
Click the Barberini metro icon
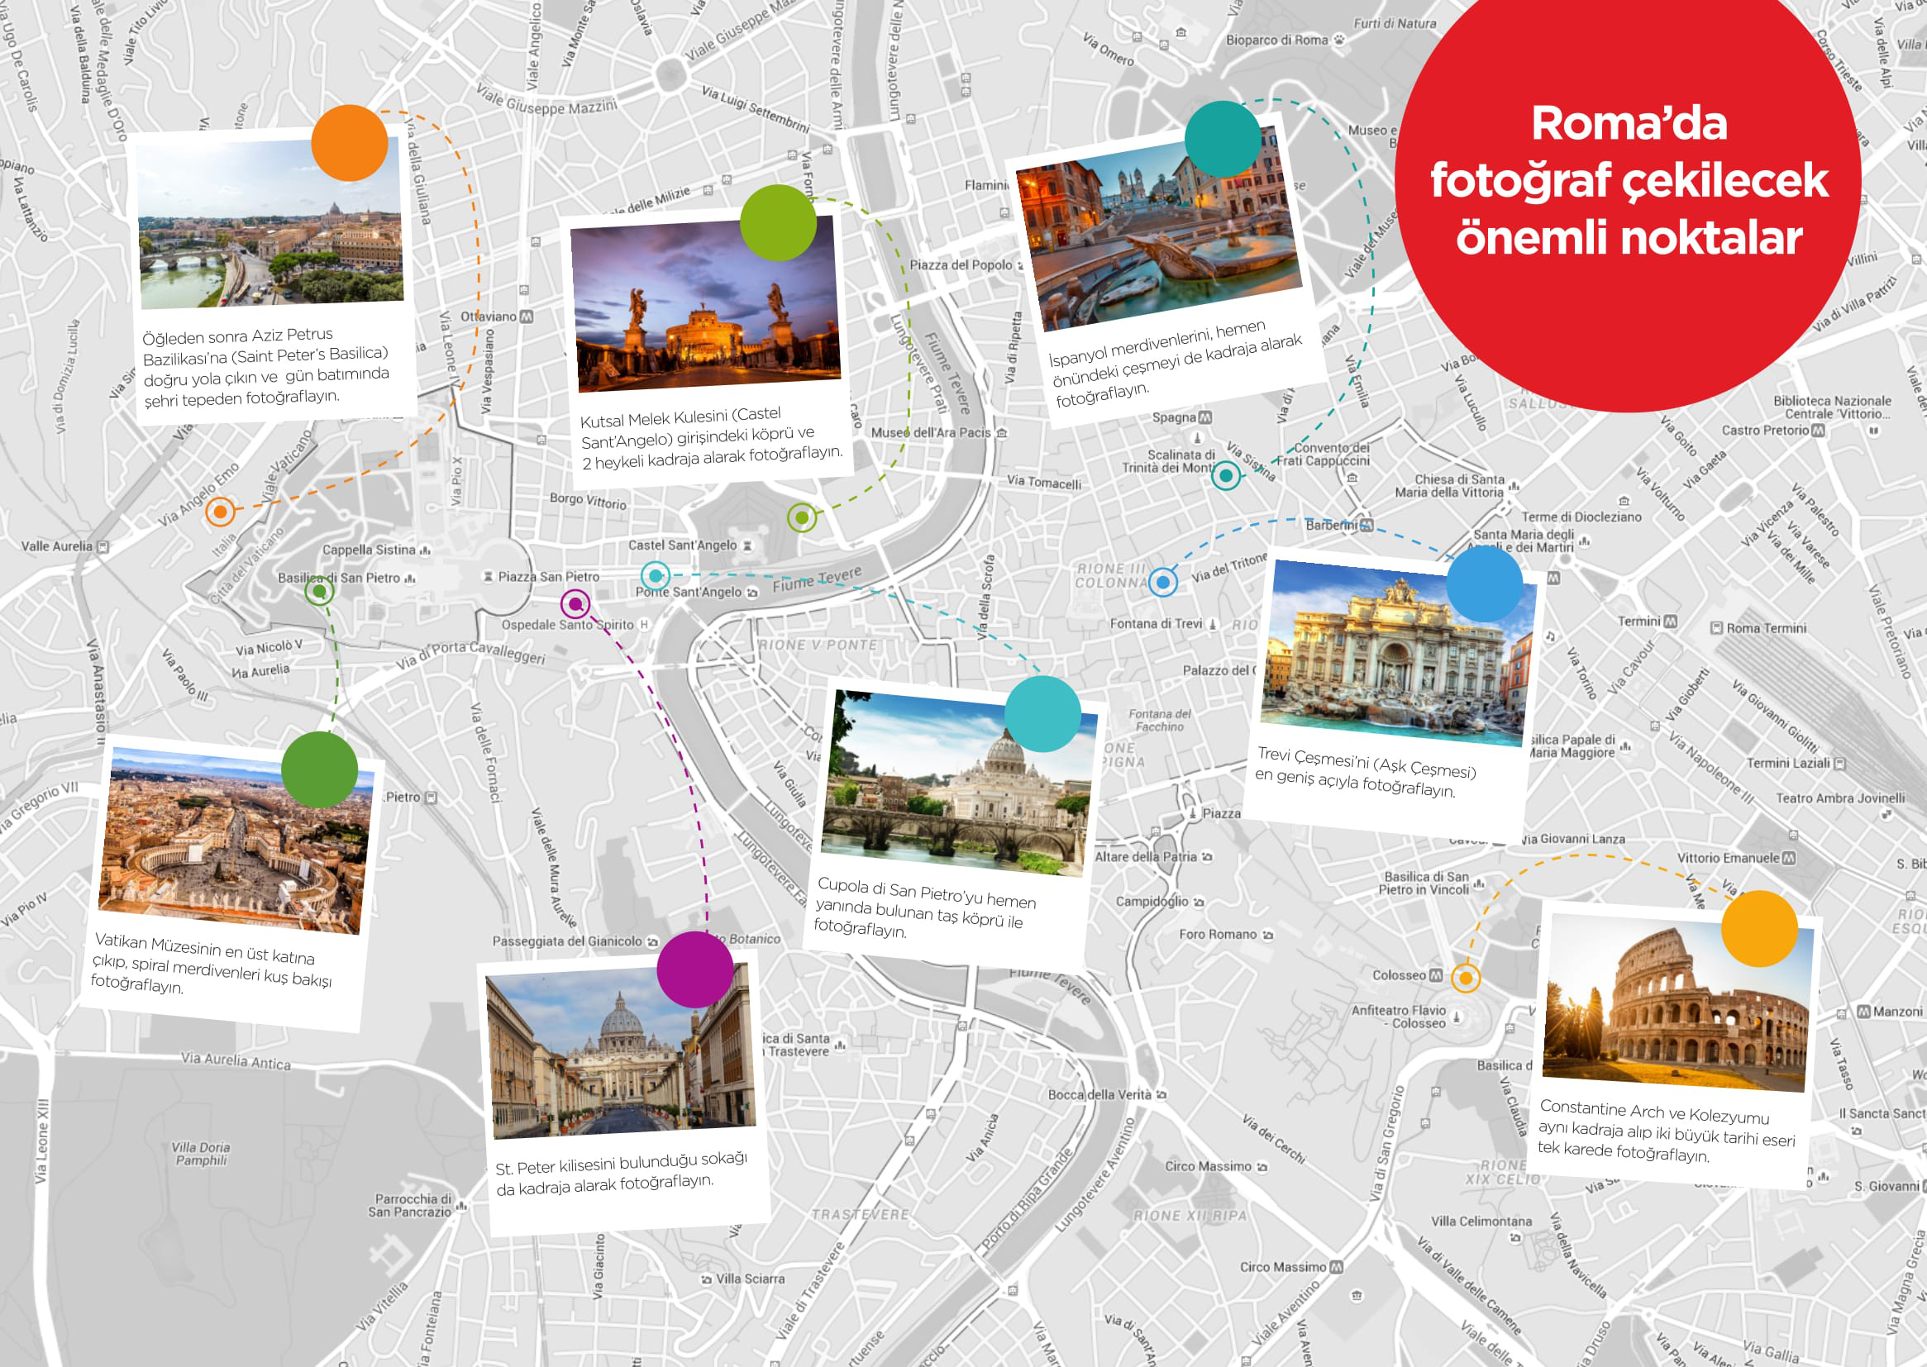point(1367,526)
